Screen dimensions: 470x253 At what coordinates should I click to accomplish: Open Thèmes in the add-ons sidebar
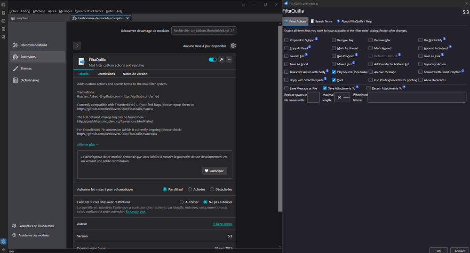coord(26,69)
